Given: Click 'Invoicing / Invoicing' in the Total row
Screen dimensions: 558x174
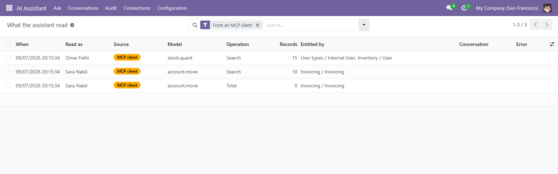Looking at the screenshot, I should 322,86.
